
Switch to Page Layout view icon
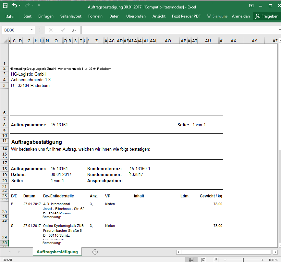click(x=203, y=260)
